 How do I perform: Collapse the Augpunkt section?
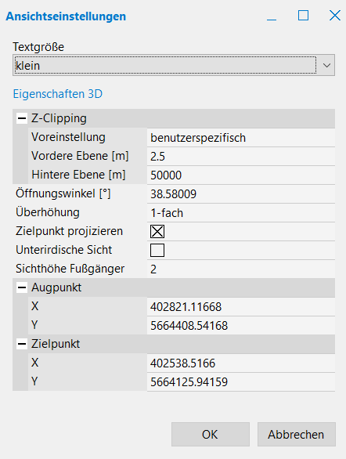click(22, 287)
